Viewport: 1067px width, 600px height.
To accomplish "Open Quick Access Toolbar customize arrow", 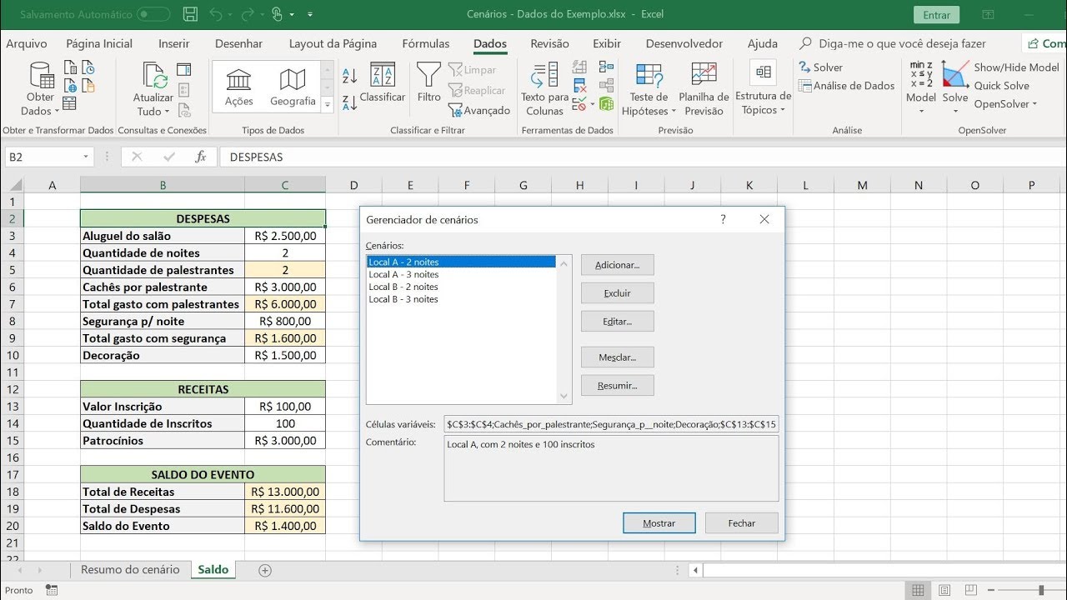I will [x=310, y=14].
